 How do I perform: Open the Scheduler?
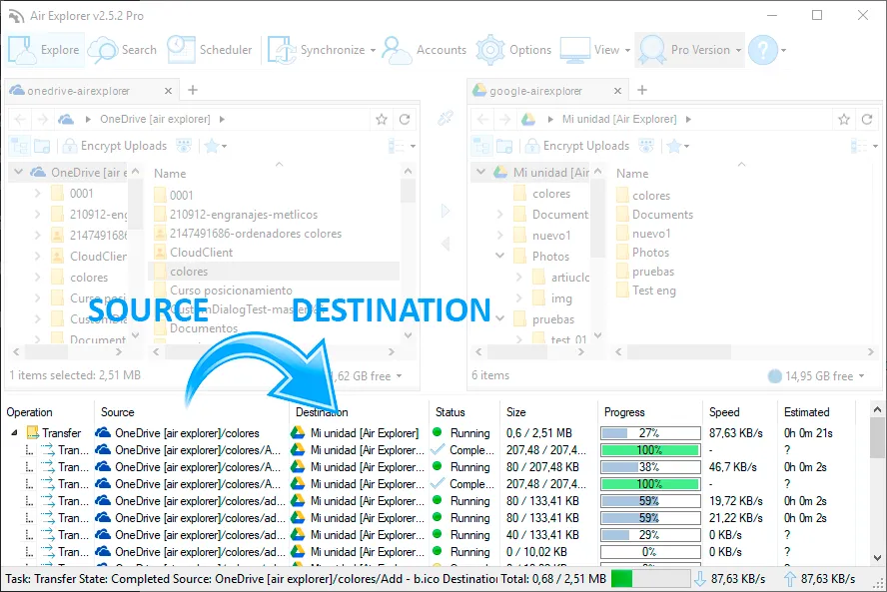[210, 50]
